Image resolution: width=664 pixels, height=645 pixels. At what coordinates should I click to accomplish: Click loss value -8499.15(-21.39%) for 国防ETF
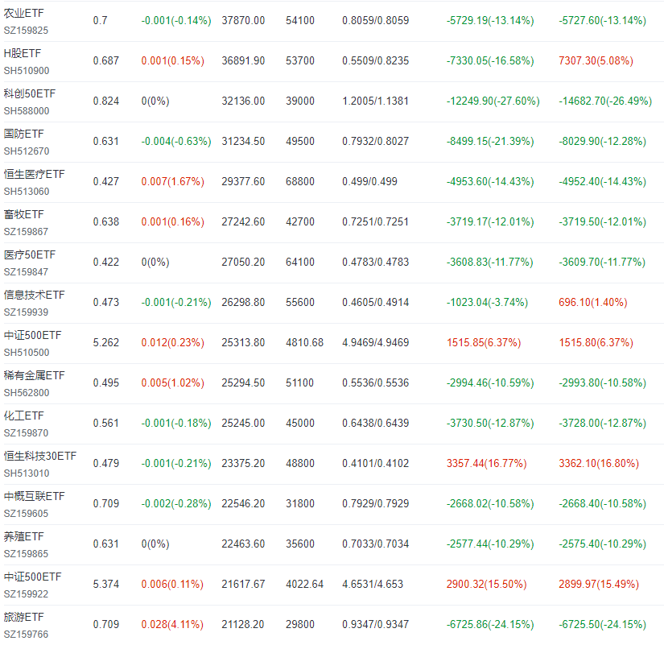click(490, 141)
